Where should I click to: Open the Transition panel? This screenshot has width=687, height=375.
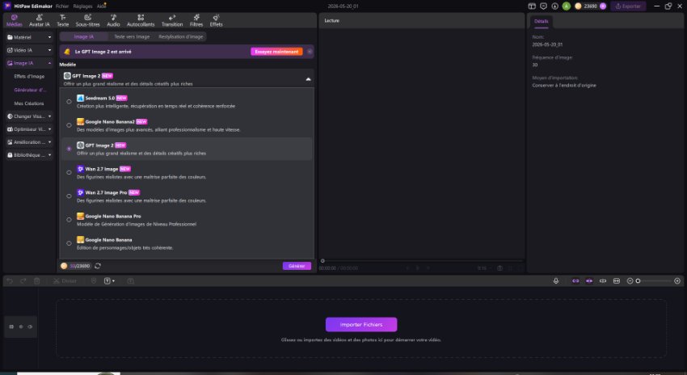tap(172, 20)
